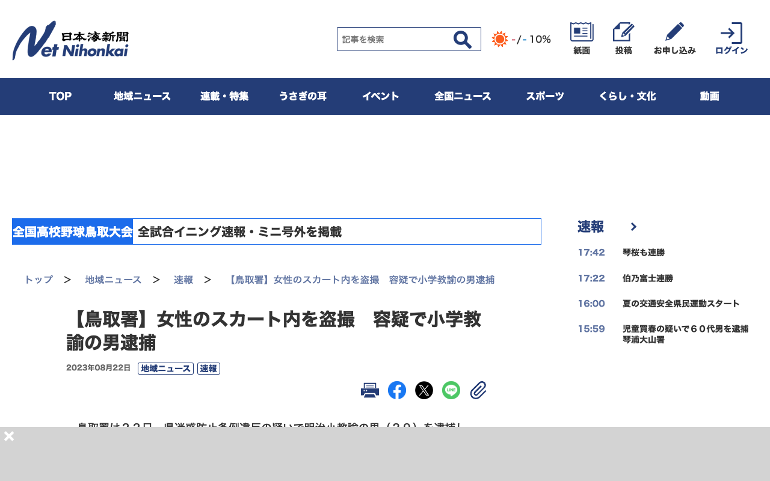Screen dimensions: 770x481
Task: Open the スポーツ section
Action: [545, 96]
